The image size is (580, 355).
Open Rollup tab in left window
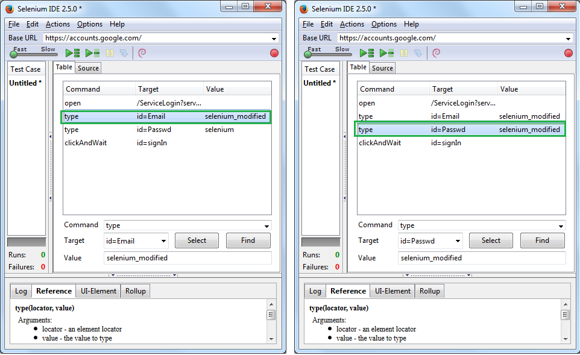click(x=136, y=291)
